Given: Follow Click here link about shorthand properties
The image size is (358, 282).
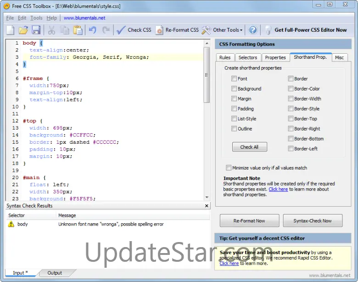Looking at the screenshot, I should [x=278, y=189].
